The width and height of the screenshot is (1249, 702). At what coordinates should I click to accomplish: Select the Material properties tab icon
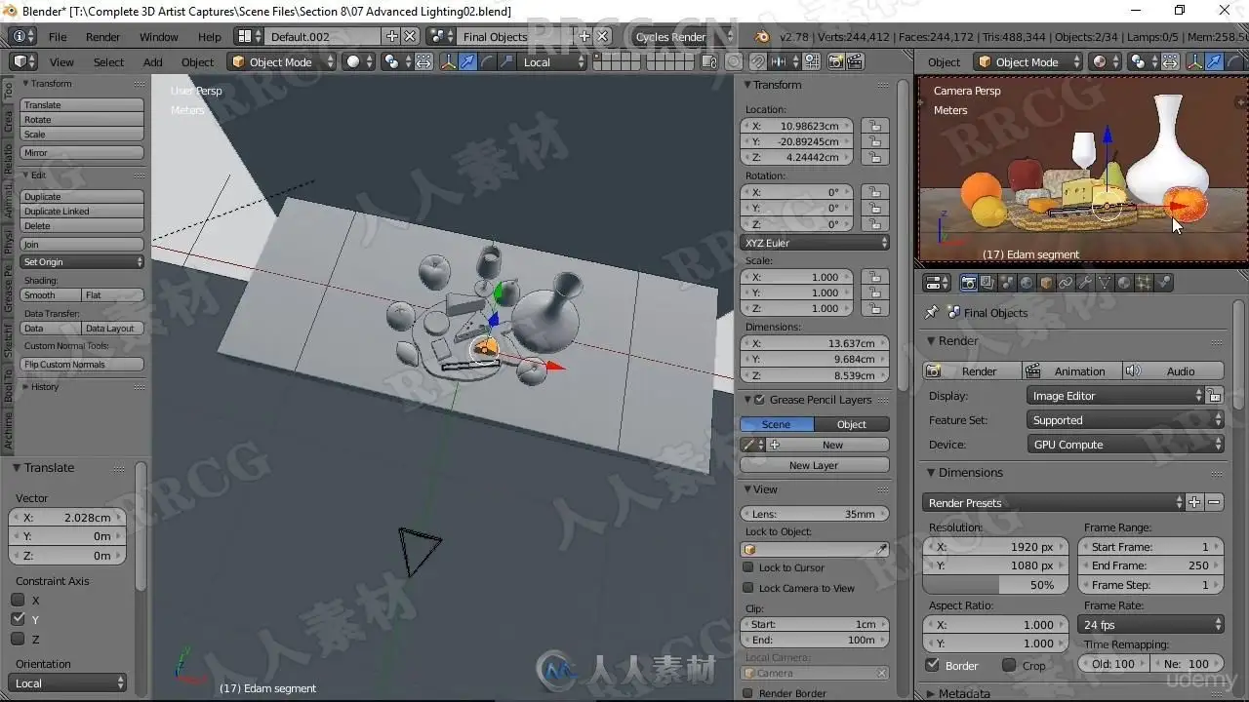(x=1124, y=283)
